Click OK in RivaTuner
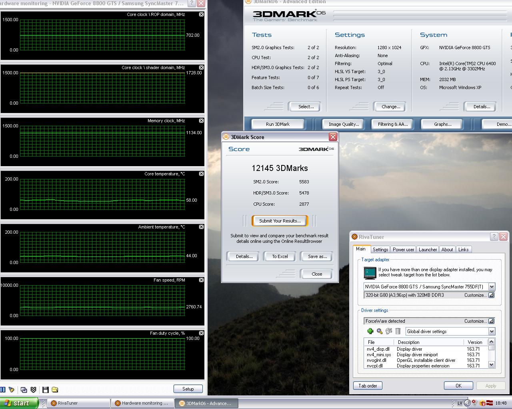The height and width of the screenshot is (409, 512). (x=458, y=386)
